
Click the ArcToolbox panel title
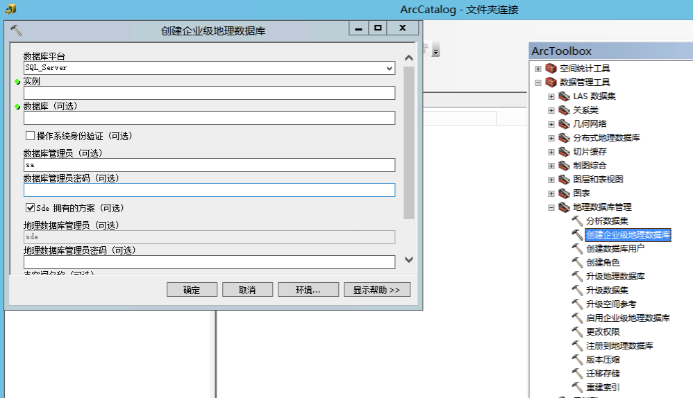(561, 51)
